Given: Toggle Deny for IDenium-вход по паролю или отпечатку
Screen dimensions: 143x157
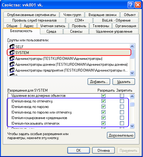Looking at the screenshot, I should (122, 112).
